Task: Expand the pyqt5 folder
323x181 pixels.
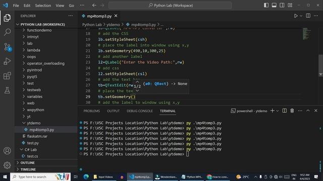Action: pos(46,76)
